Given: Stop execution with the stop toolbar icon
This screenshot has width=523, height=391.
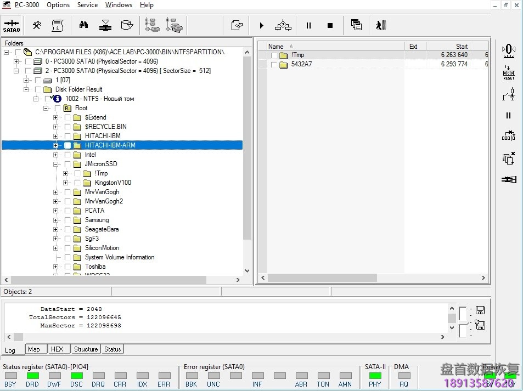Looking at the screenshot, I should [x=330, y=25].
